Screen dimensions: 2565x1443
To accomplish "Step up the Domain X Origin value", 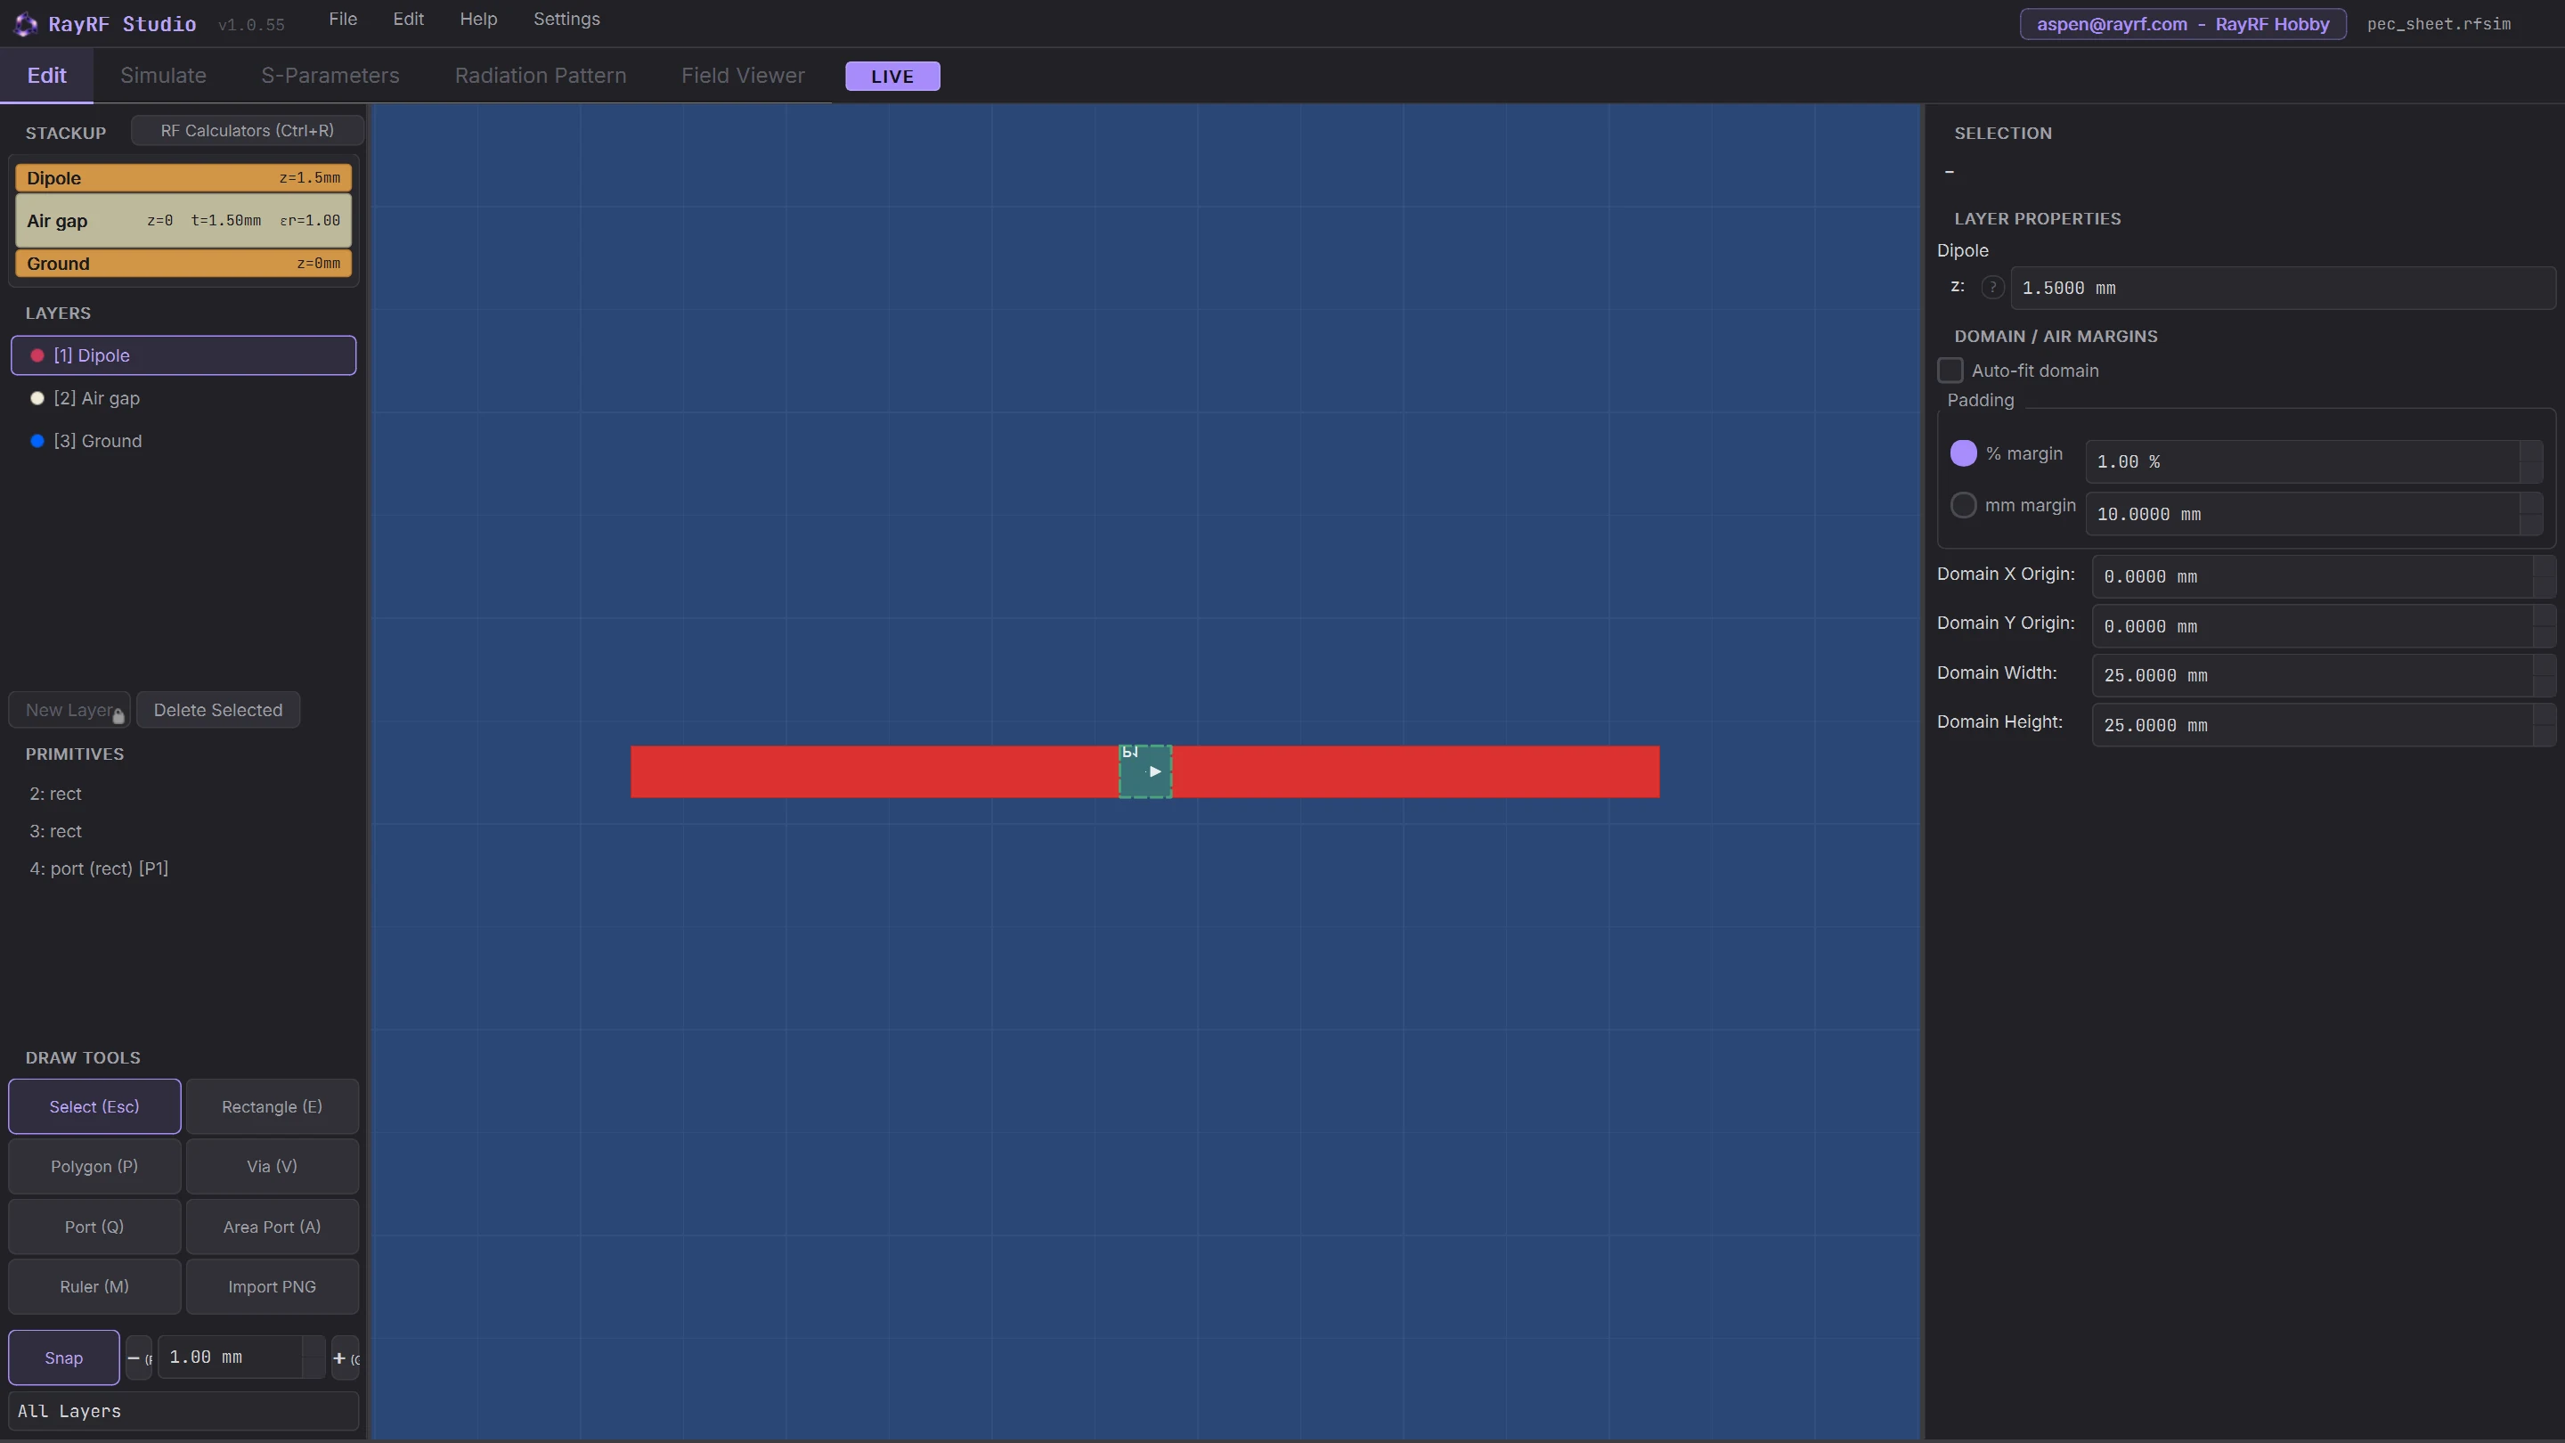I will [2545, 566].
